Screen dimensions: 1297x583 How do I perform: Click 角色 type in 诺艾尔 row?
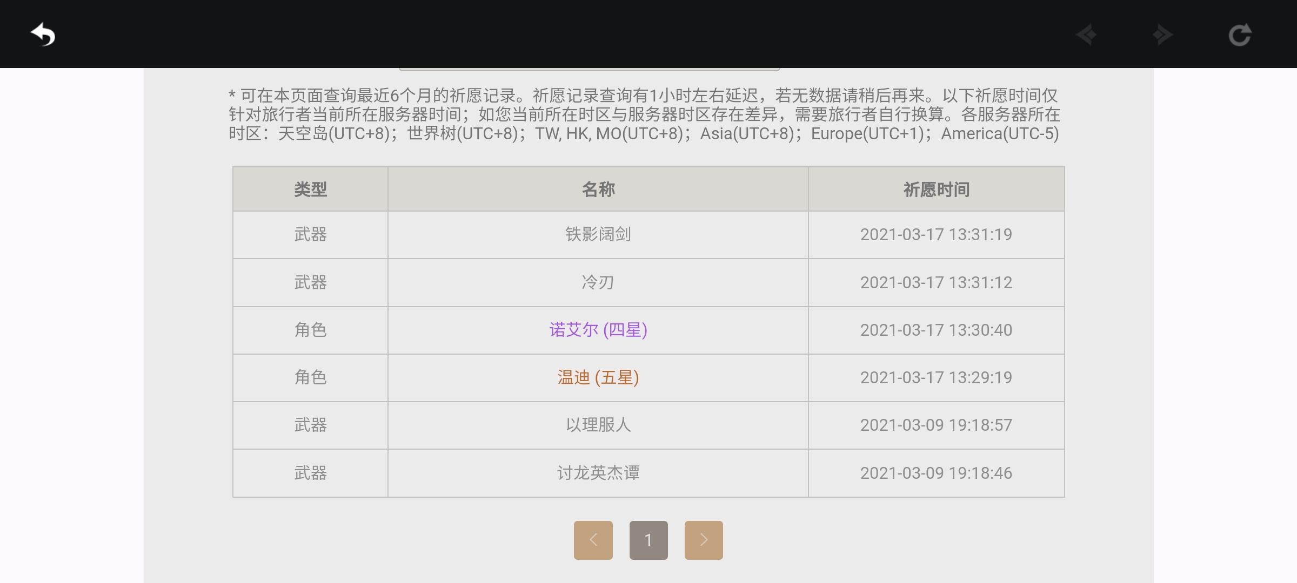(310, 330)
